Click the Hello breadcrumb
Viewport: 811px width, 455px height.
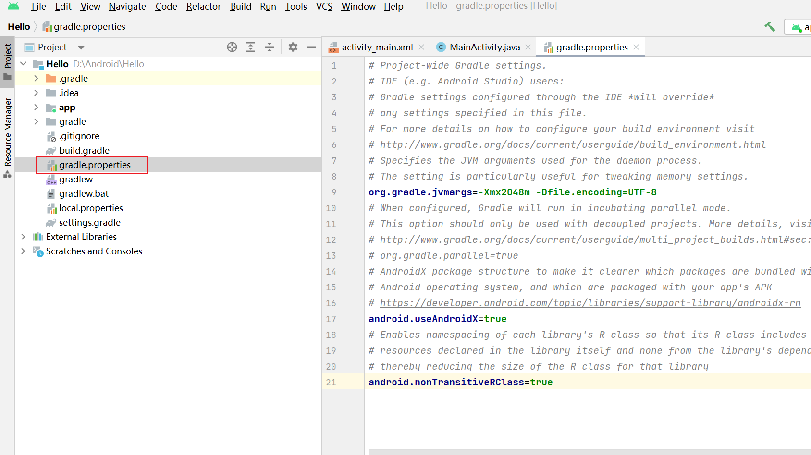tap(19, 27)
